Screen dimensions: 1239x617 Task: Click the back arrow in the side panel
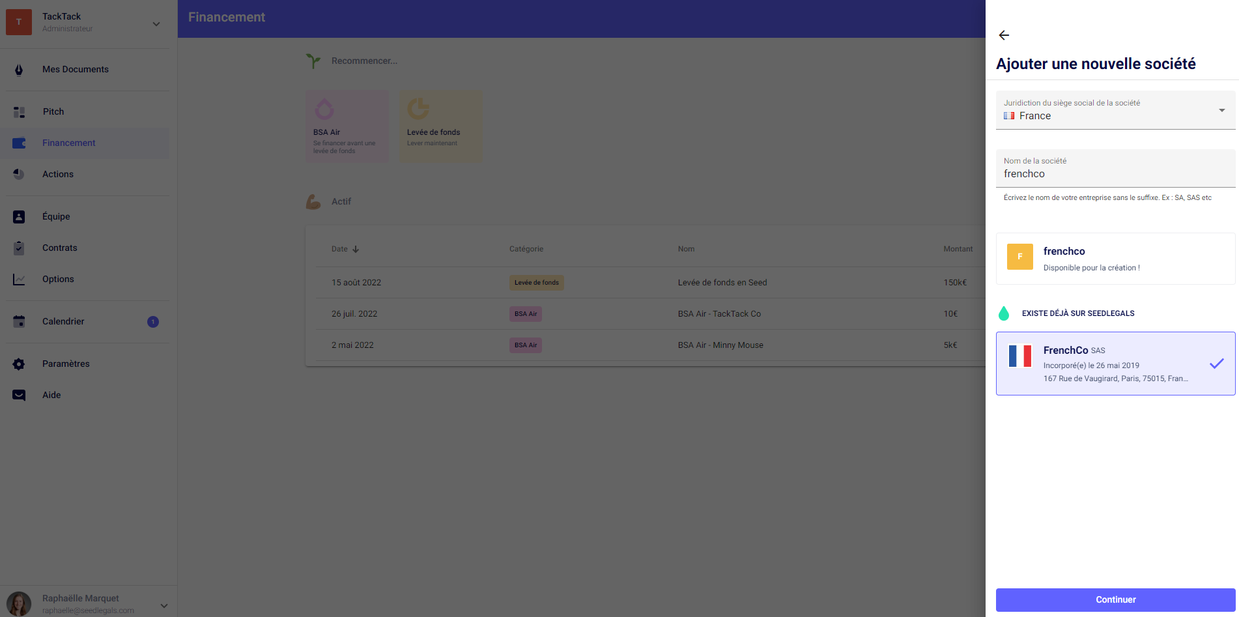[x=1004, y=35]
